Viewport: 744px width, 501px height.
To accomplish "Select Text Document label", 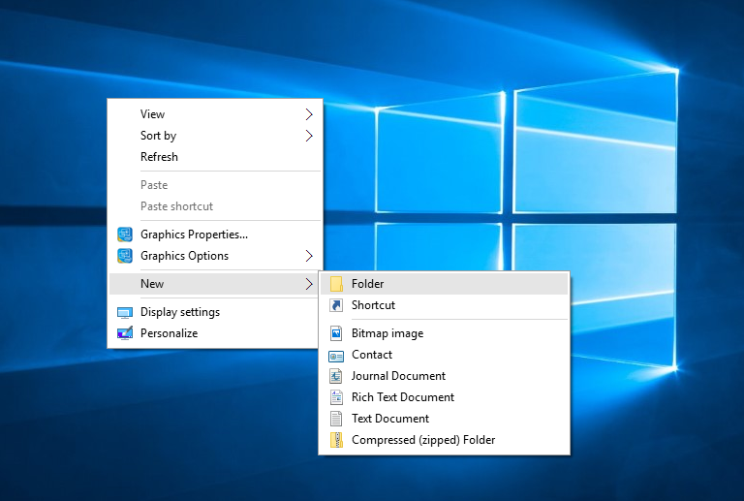I will click(x=390, y=419).
